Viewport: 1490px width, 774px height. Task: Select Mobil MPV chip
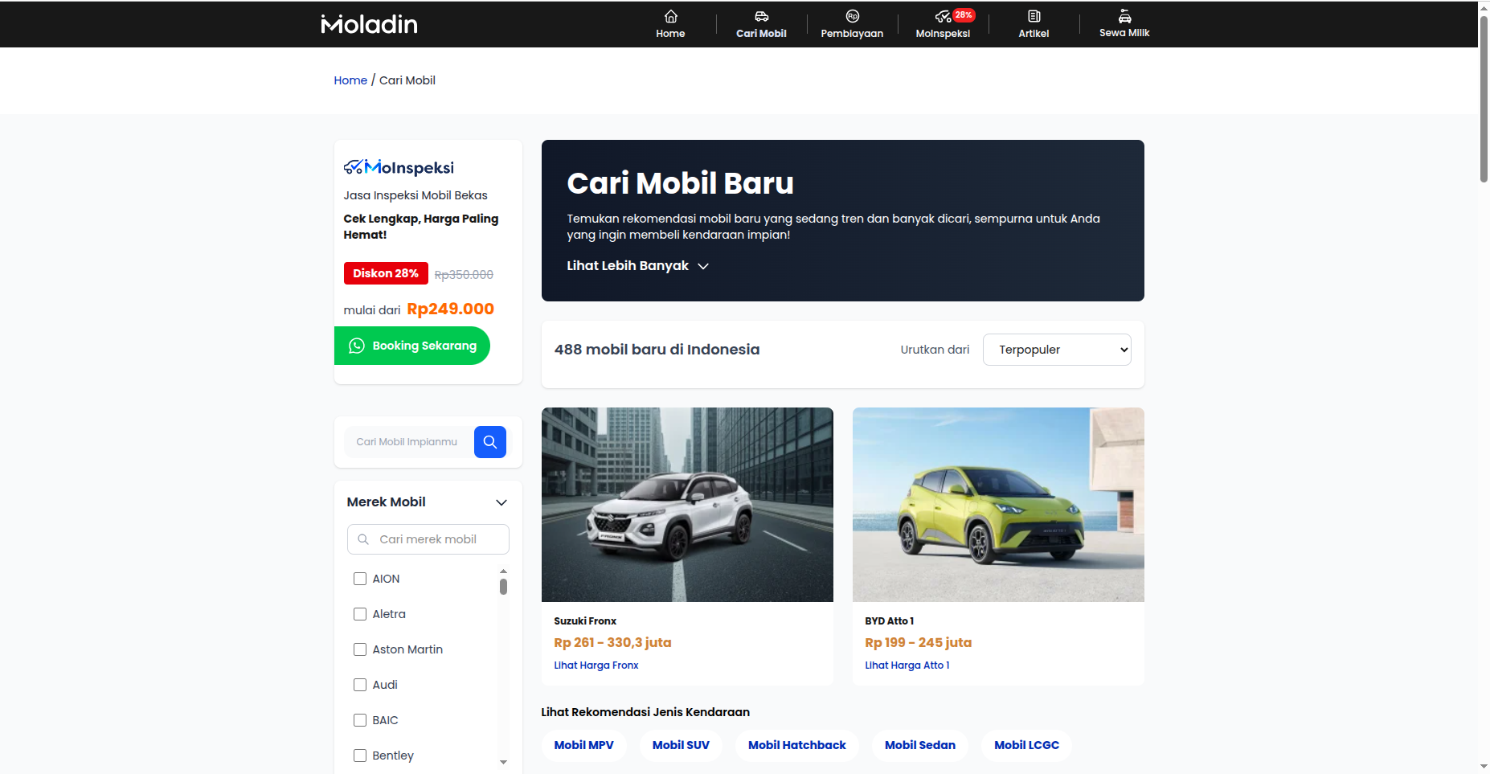tap(583, 745)
